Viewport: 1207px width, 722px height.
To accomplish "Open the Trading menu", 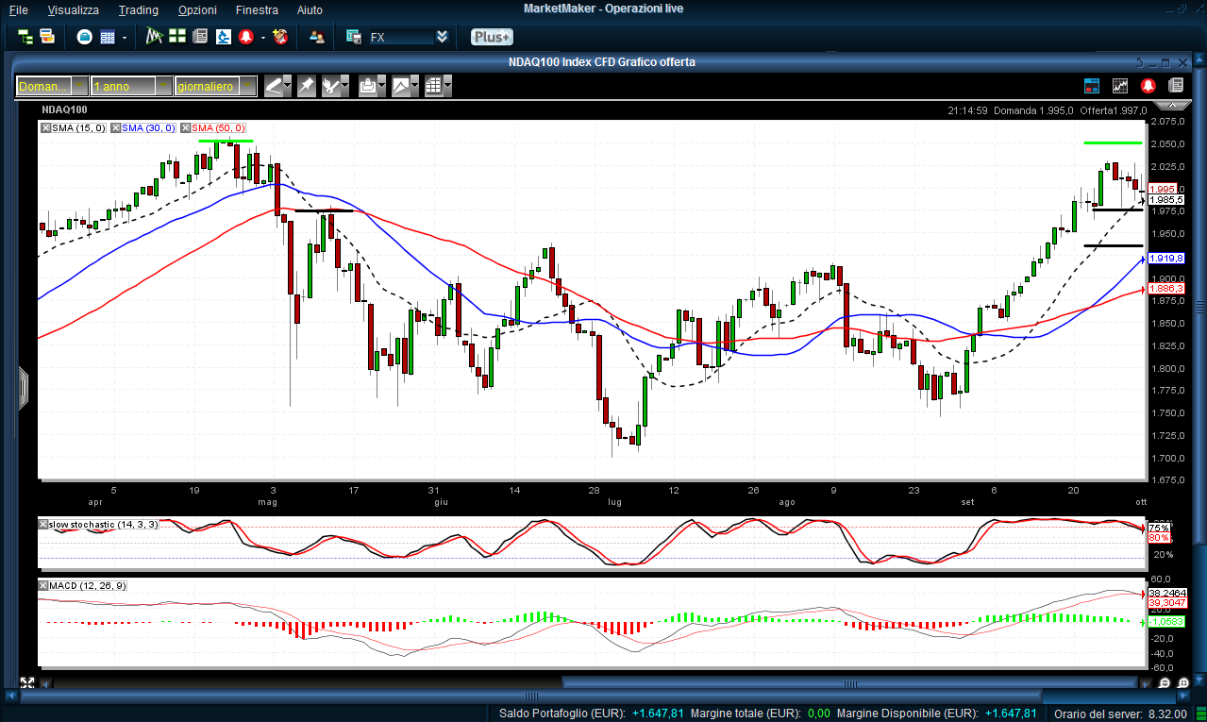I will point(138,10).
